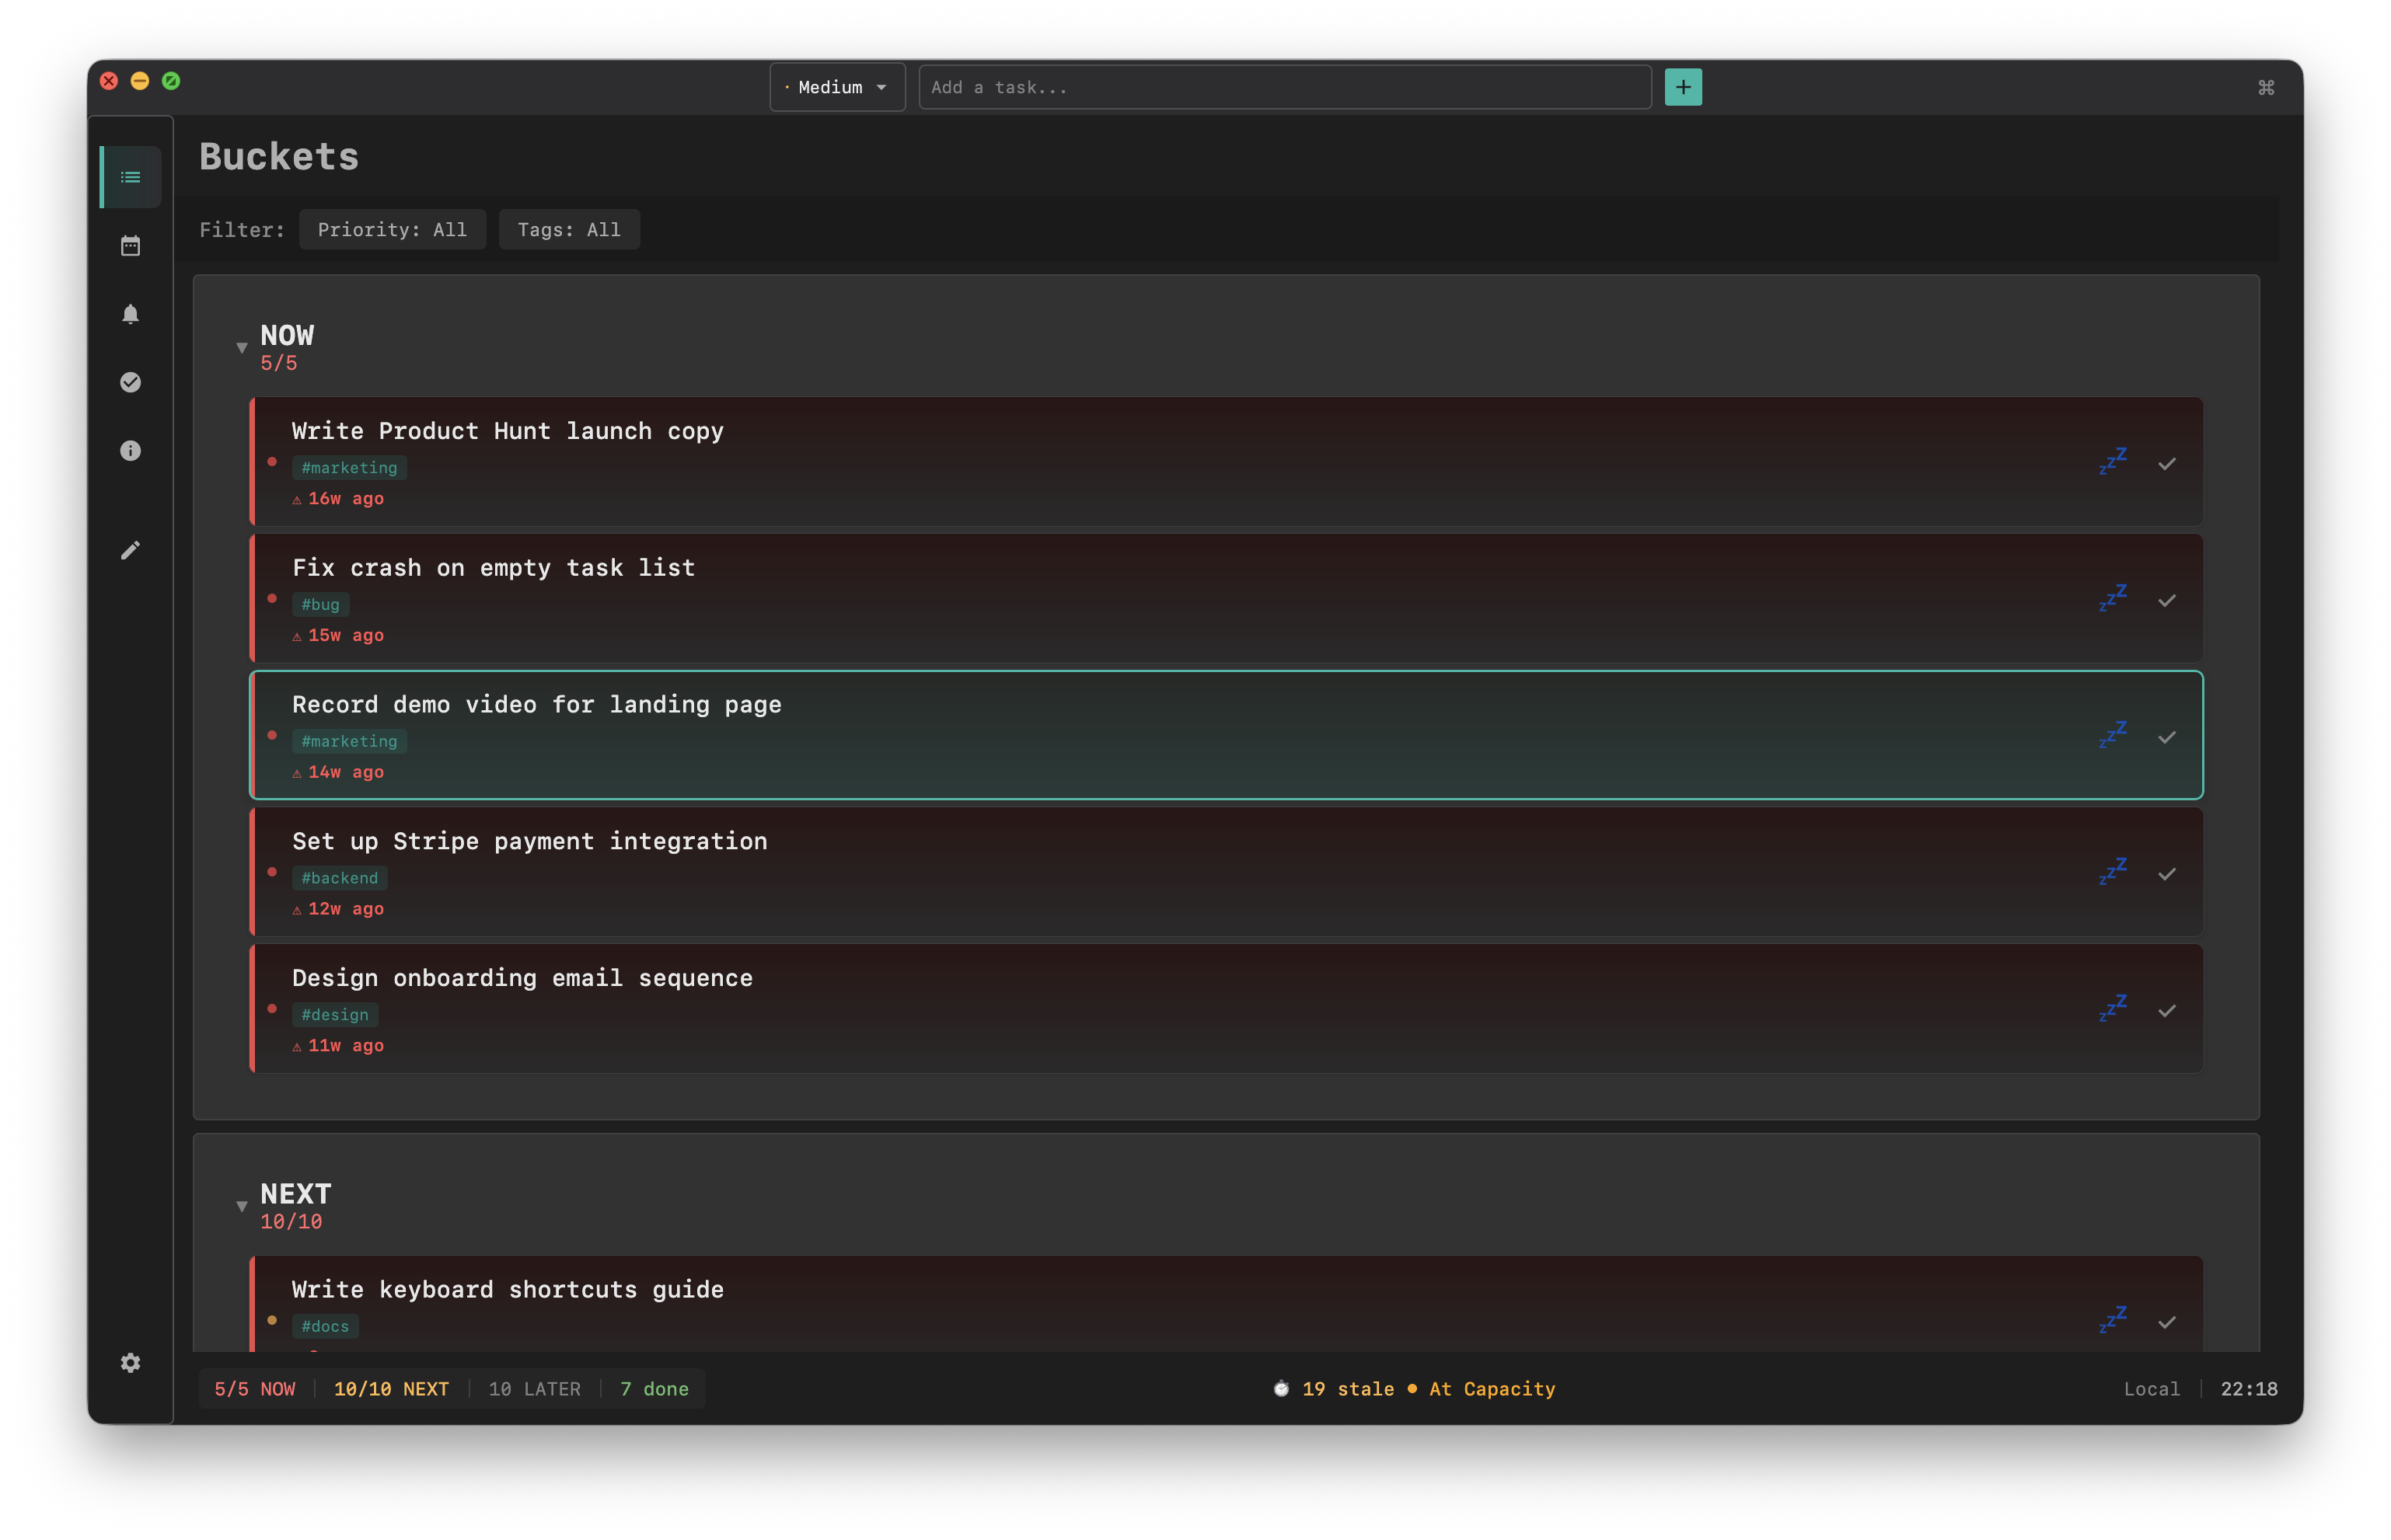Open the calendar view in sidebar

coord(130,246)
